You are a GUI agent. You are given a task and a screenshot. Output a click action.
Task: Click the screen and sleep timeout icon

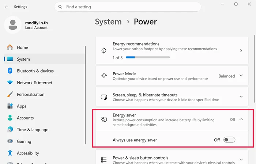(104, 97)
